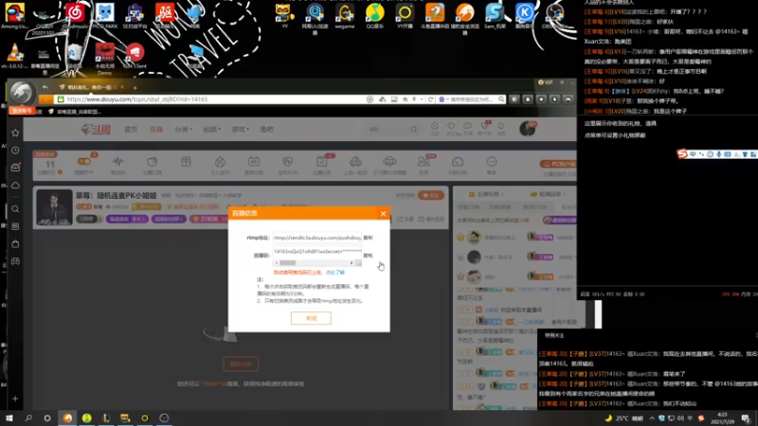Open the more ellipsis icon in streamer toolbar
The width and height of the screenshot is (758, 426).
coord(491,162)
